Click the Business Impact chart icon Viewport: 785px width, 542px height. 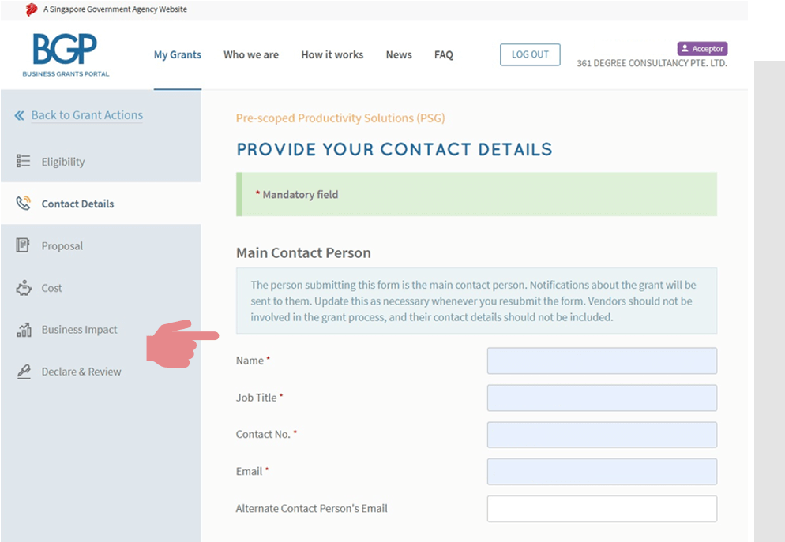23,330
